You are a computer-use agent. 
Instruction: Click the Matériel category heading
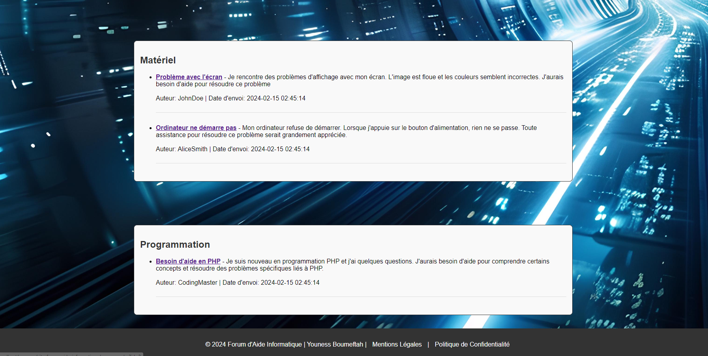click(x=158, y=60)
